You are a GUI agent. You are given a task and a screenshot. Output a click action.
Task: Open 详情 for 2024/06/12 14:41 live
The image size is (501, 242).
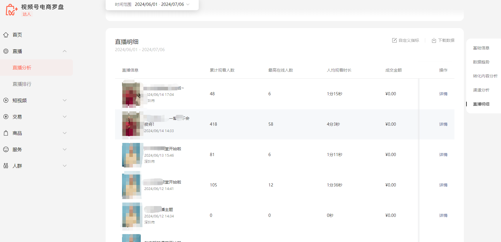pos(443,185)
